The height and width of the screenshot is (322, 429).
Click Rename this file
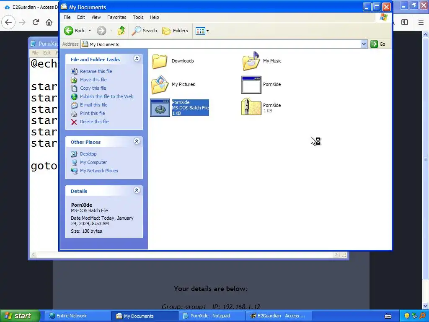tap(96, 71)
